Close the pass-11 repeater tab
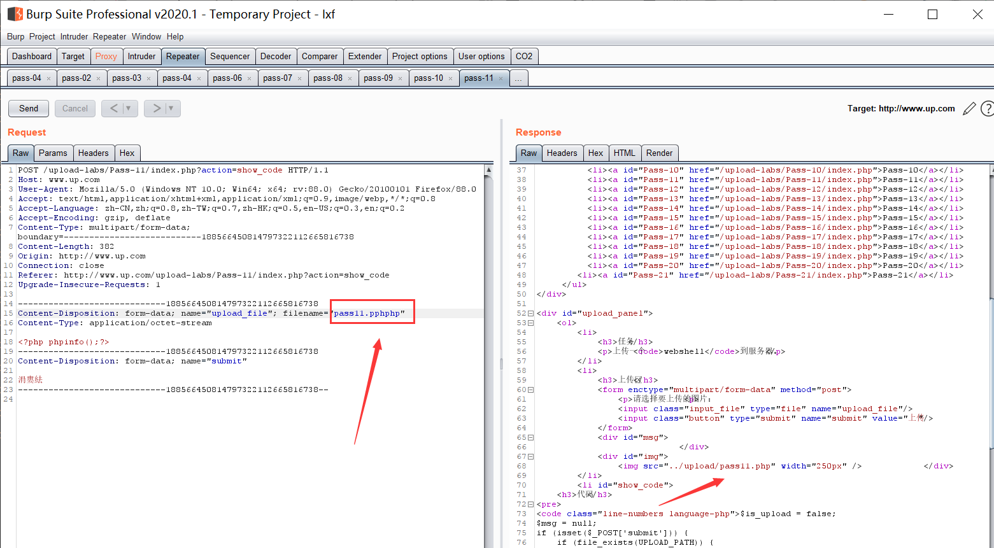994x548 pixels. click(501, 78)
